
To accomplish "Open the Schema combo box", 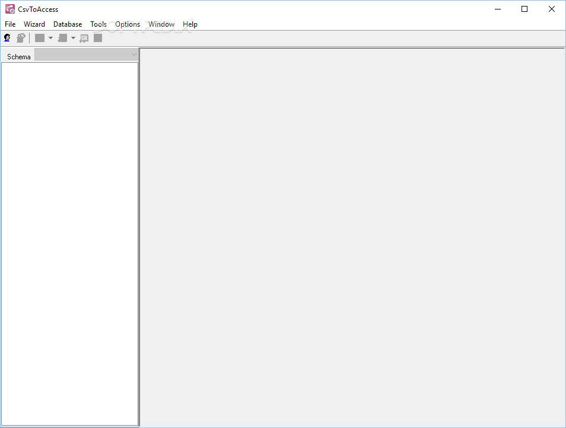I will pos(86,55).
